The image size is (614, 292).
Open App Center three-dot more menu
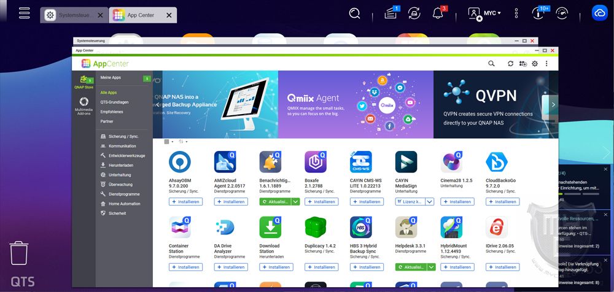(x=546, y=63)
